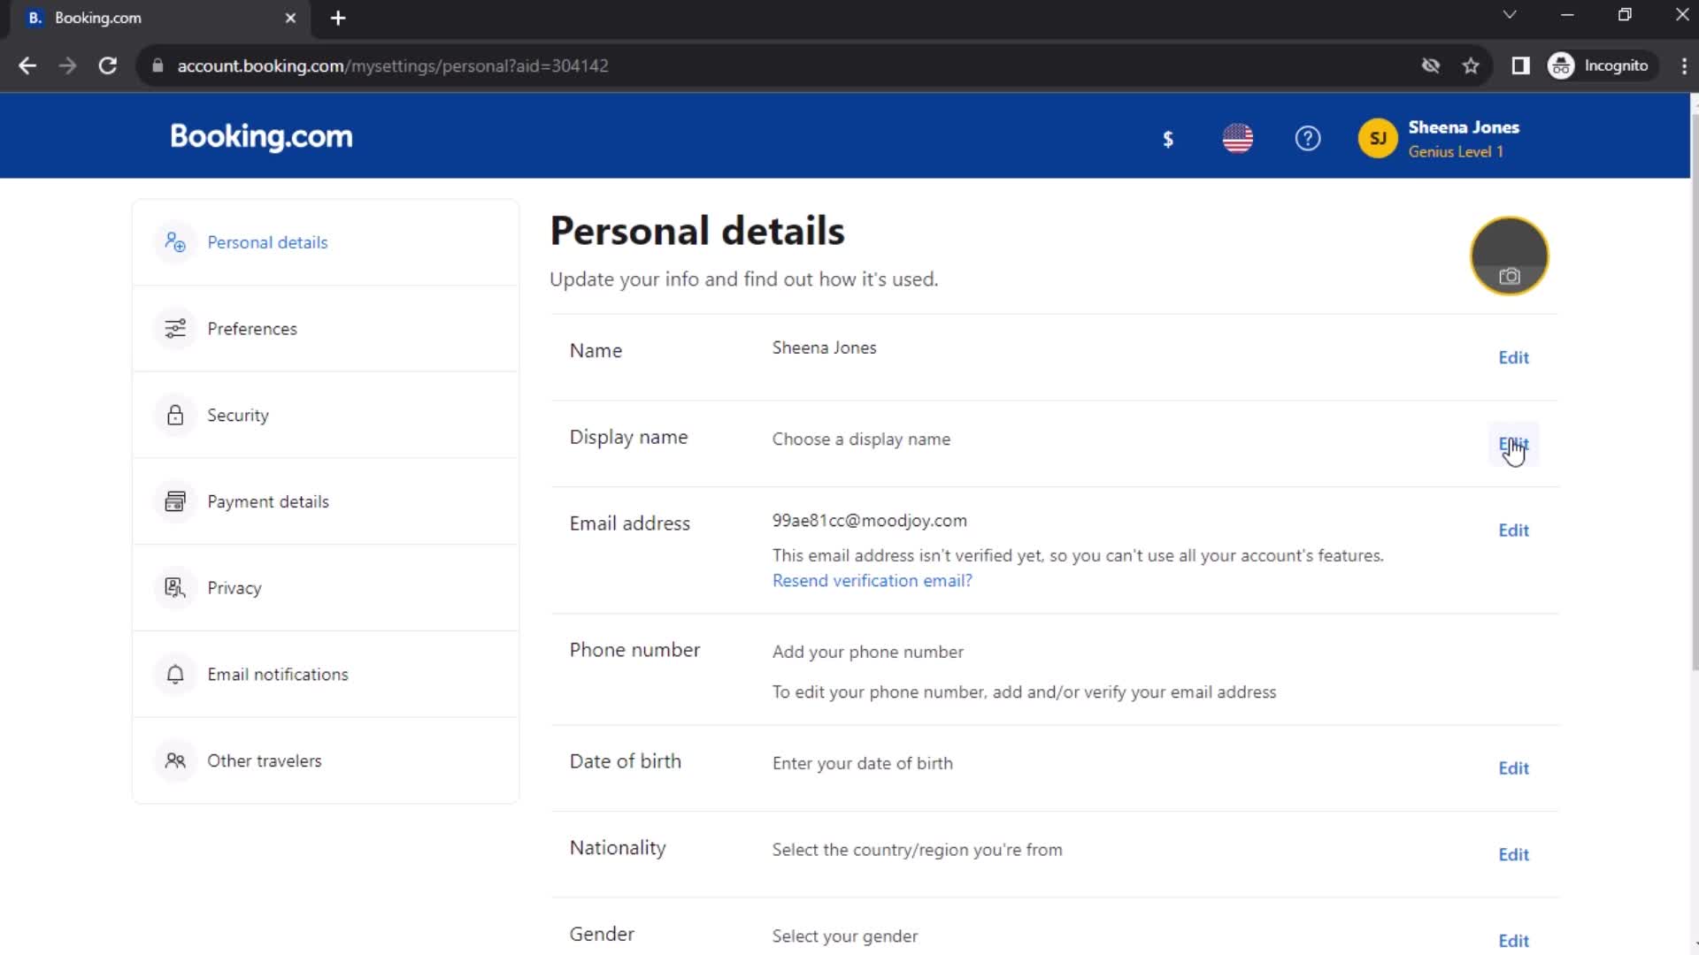Open the help question mark icon
1699x955 pixels.
point(1307,139)
